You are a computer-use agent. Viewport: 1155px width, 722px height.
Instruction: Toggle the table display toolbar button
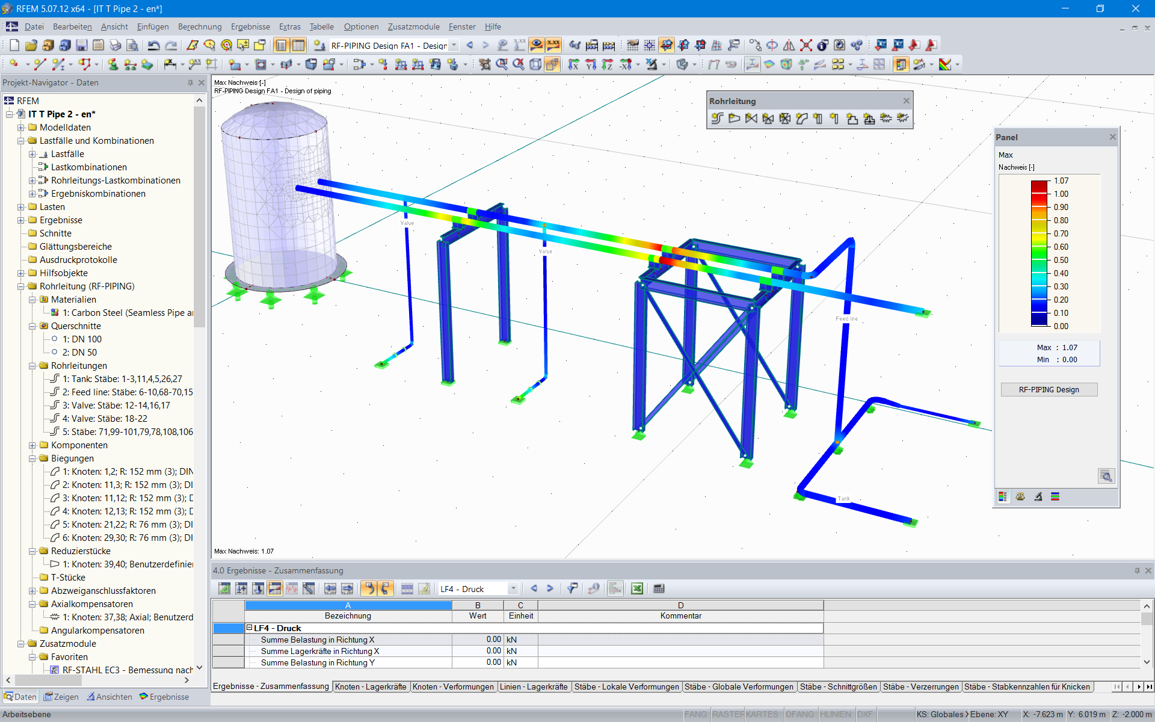pos(298,45)
